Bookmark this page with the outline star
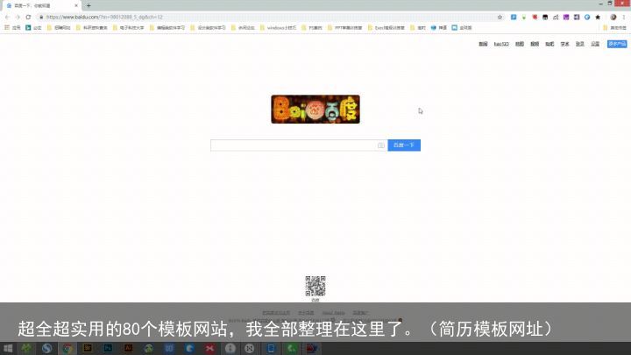631x355 pixels. pyautogui.click(x=500, y=17)
